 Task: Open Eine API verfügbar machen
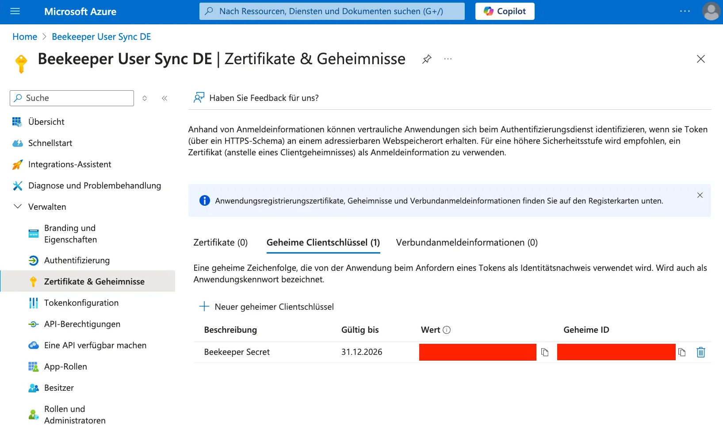(x=88, y=345)
